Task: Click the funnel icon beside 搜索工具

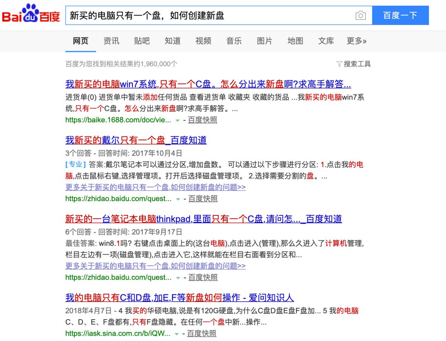Action: (x=339, y=64)
